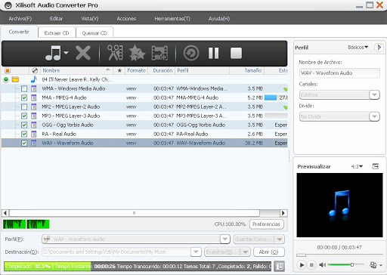Click the Merge filmstrip toolbar icon
This screenshot has width=387, height=275.
tap(159, 53)
